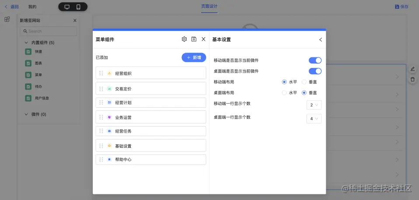Select the 帮助中心 text label
The height and width of the screenshot is (200, 419).
(x=123, y=160)
